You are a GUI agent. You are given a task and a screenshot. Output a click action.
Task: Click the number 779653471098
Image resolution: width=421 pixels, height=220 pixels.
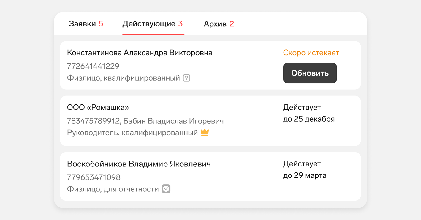(94, 177)
